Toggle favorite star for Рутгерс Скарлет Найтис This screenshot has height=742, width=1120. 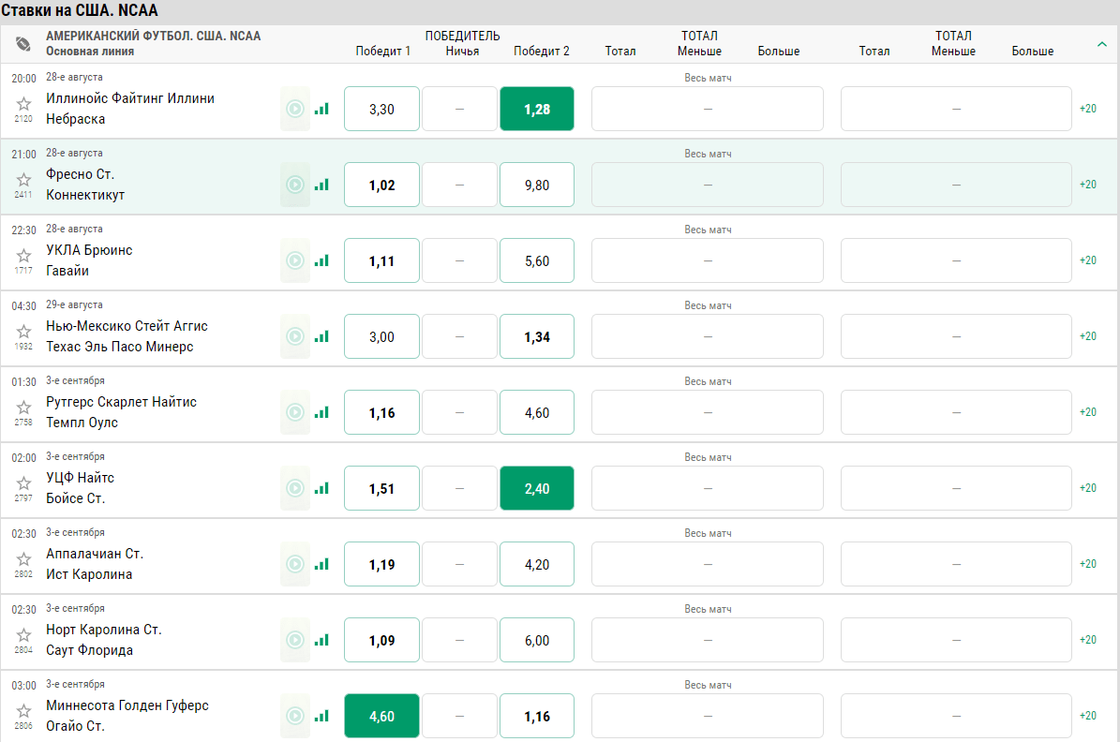[x=23, y=407]
